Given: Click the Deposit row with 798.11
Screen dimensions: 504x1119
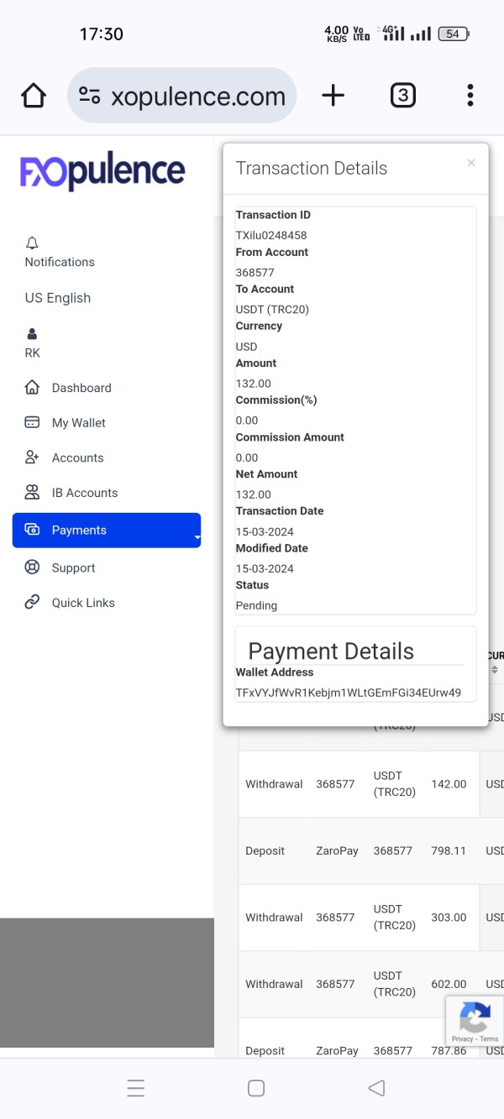Looking at the screenshot, I should point(371,851).
